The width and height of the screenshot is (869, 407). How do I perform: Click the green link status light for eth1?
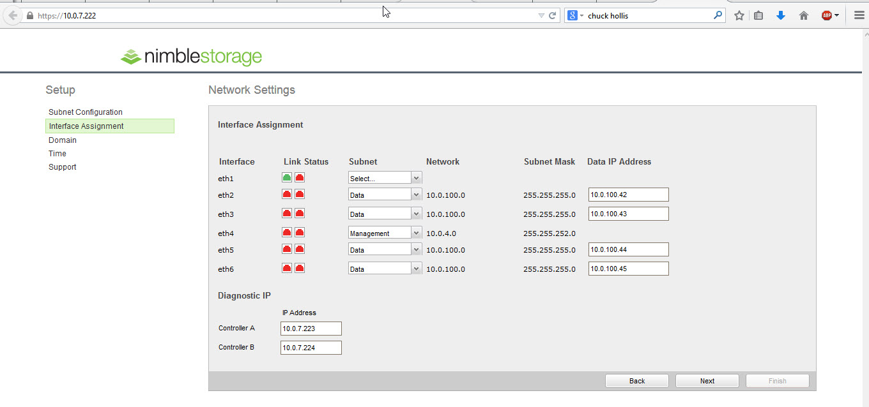pyautogui.click(x=286, y=177)
